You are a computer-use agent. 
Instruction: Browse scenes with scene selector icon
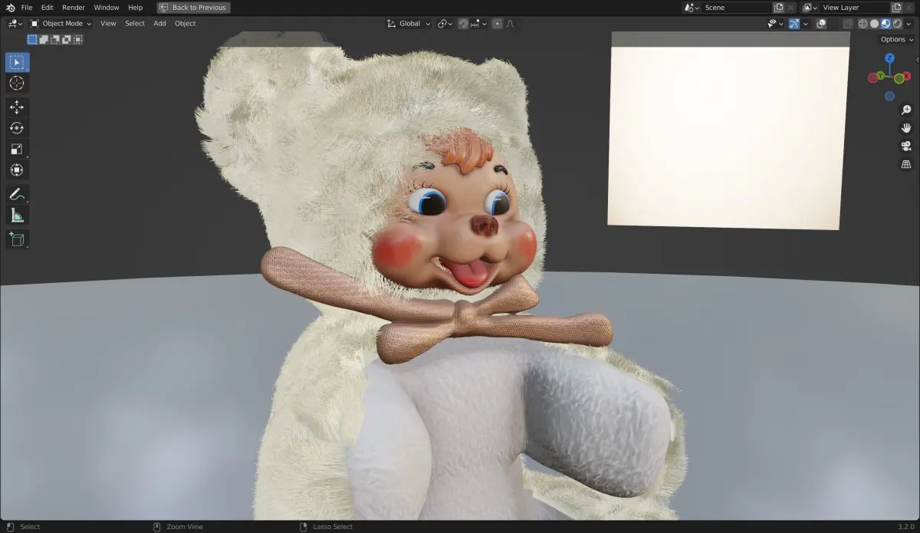[x=692, y=8]
